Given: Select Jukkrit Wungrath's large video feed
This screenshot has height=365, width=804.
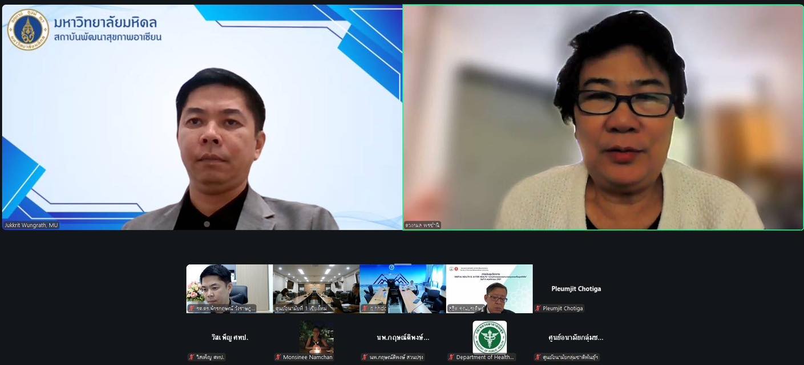Looking at the screenshot, I should coord(202,117).
